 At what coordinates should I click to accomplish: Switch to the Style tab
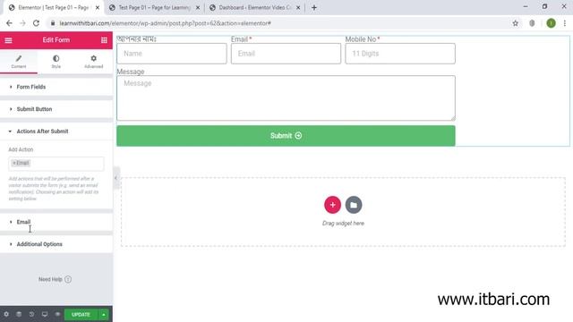[56, 62]
